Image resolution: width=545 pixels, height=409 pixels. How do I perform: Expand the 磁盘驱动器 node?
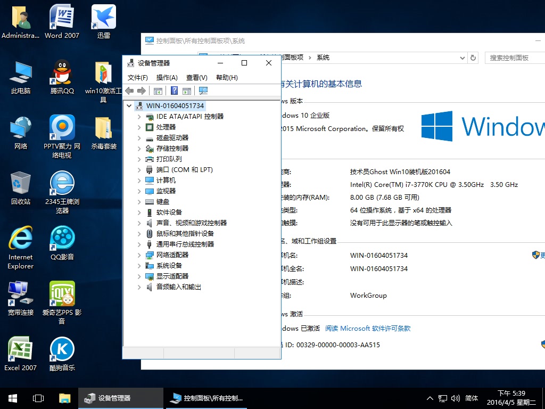139,138
